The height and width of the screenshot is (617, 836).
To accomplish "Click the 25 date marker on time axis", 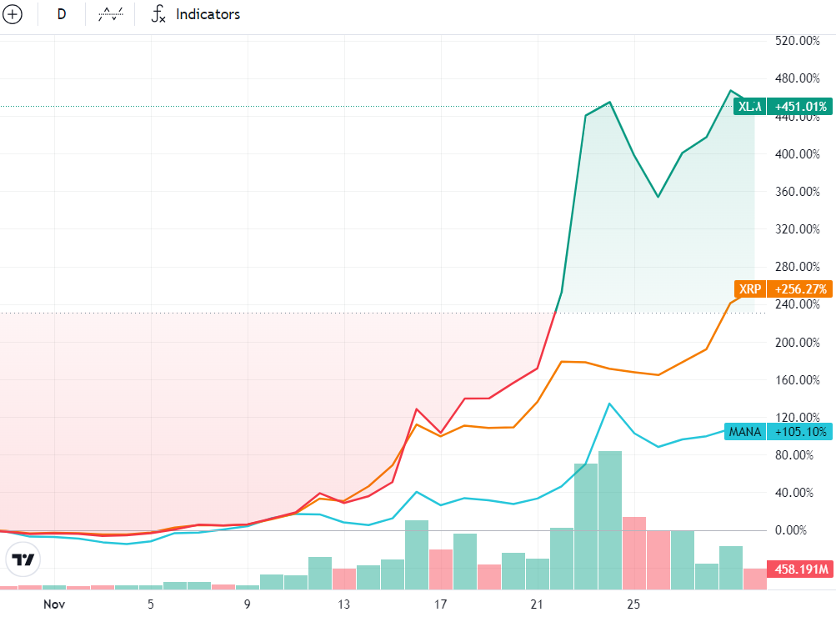I will click(633, 604).
